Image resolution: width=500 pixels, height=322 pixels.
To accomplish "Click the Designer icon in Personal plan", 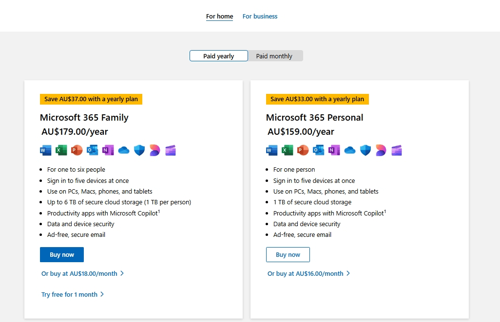I will pyautogui.click(x=381, y=150).
